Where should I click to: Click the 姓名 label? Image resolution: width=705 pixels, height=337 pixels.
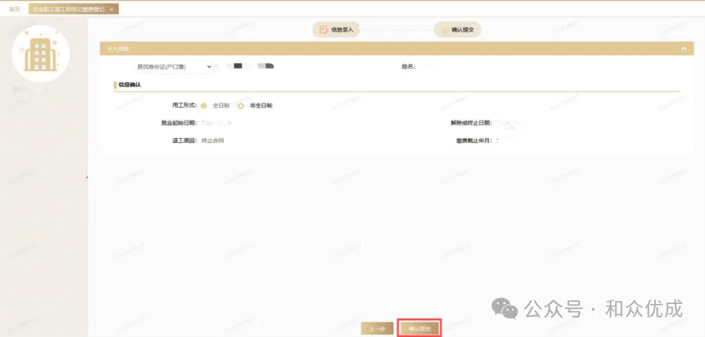click(x=408, y=67)
